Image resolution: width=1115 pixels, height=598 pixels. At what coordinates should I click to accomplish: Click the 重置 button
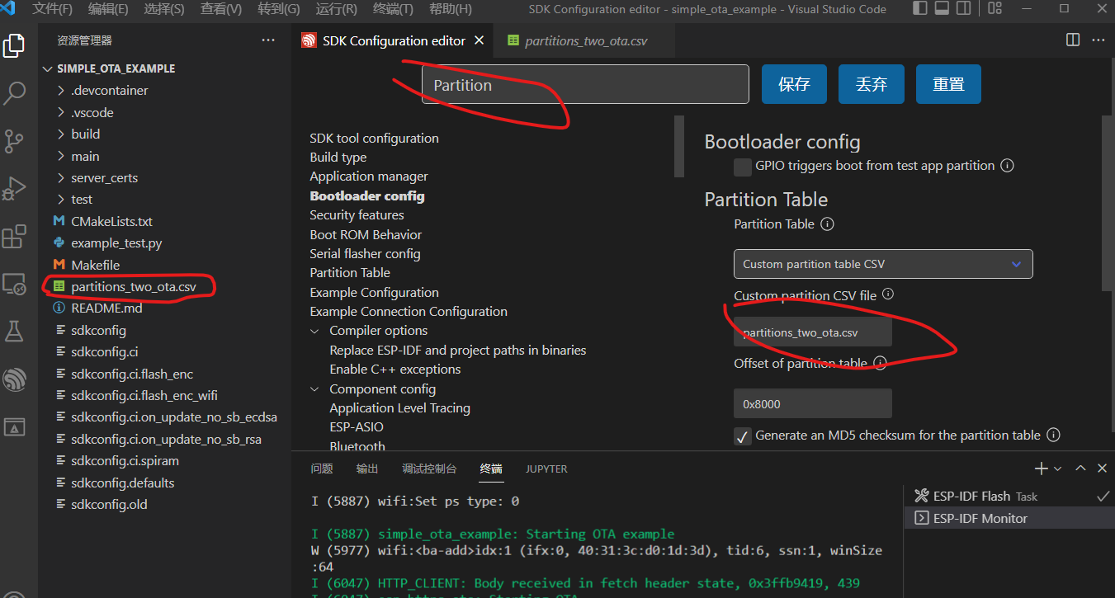coord(949,84)
